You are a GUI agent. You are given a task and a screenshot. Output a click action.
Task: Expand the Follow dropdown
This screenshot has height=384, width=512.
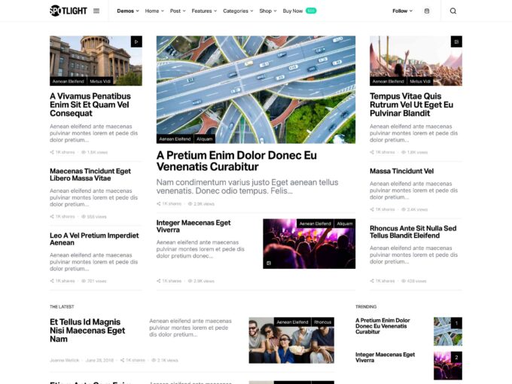pos(402,11)
